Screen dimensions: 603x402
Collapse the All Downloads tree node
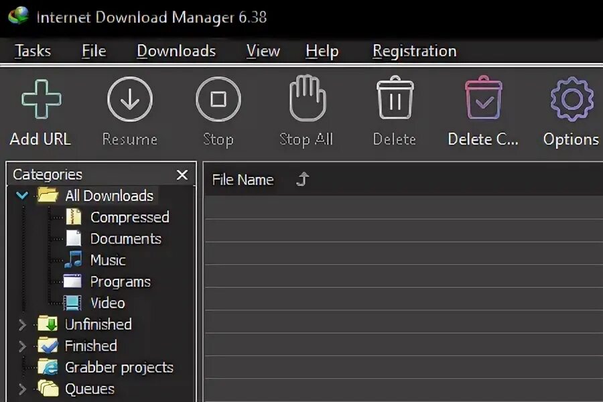click(22, 196)
